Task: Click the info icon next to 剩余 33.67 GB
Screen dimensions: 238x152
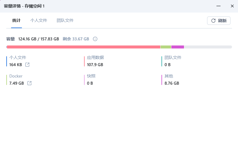Action: pos(95,39)
